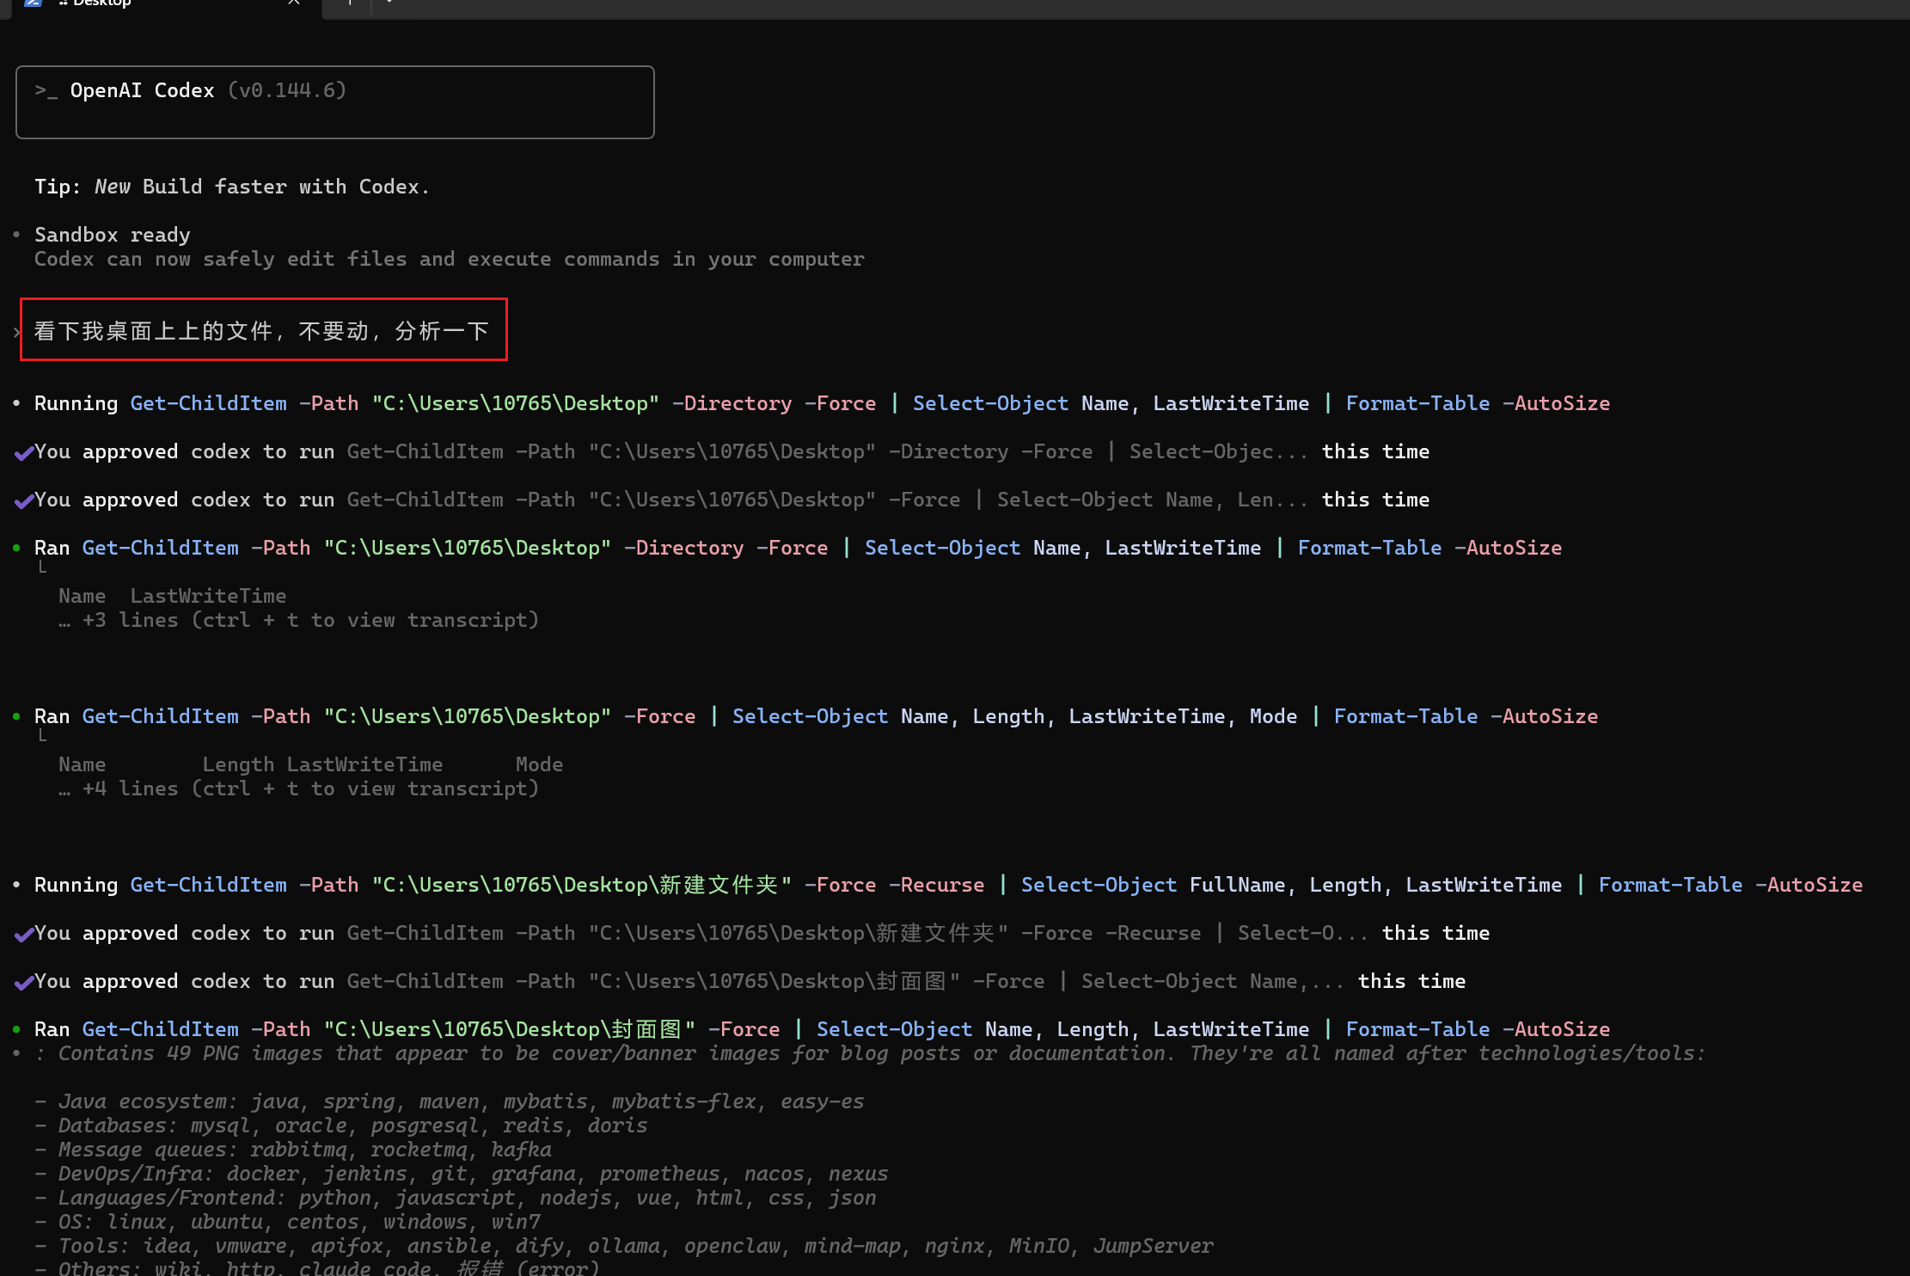The height and width of the screenshot is (1276, 1910).
Task: Click the version text '(v0.144.6)'
Action: [287, 90]
